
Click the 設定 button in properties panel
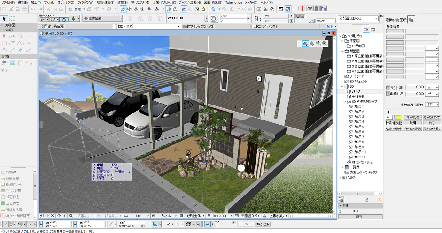(360, 217)
